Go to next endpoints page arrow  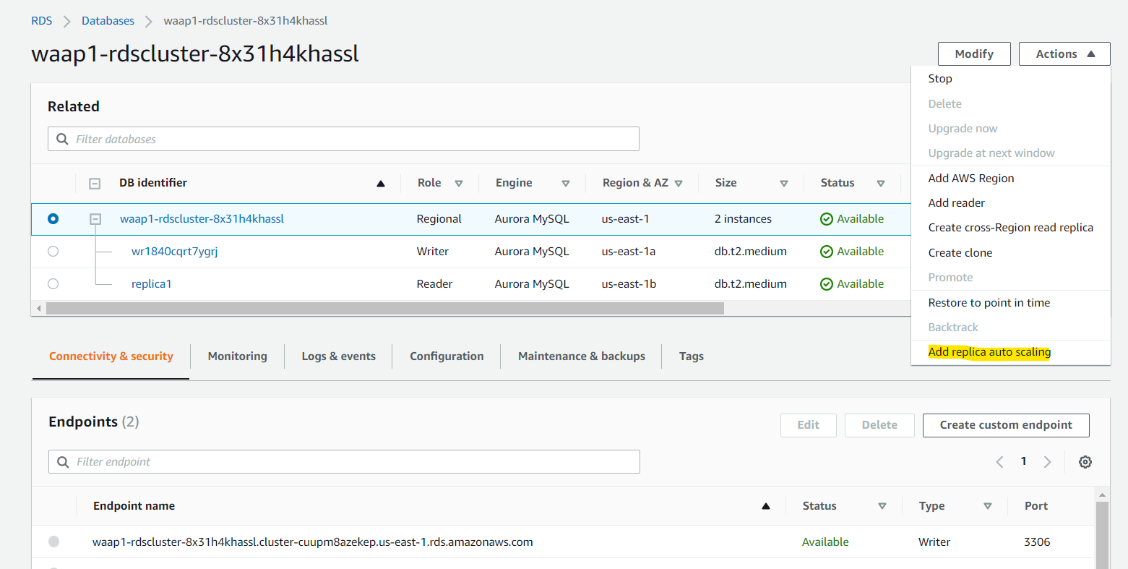1047,462
